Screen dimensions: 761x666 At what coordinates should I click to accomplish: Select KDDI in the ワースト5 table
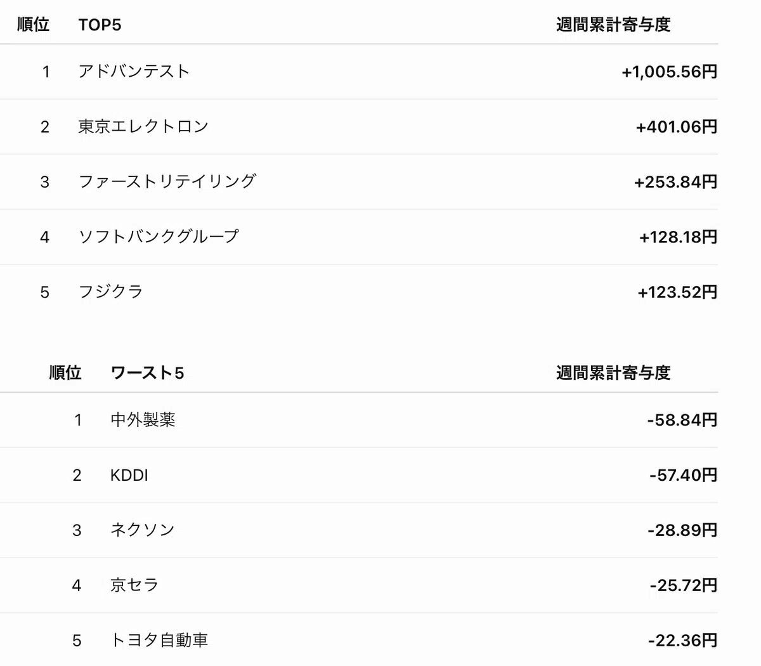pos(129,475)
